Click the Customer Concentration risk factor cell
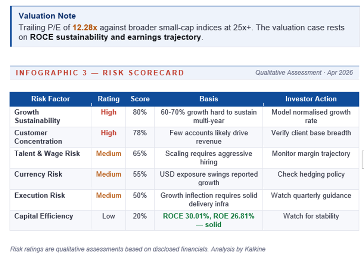The height and width of the screenshot is (262, 364). (x=38, y=137)
